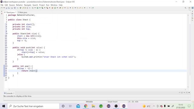
Task: Click 'No consoles to display at this time.'
Action: coord(18,96)
